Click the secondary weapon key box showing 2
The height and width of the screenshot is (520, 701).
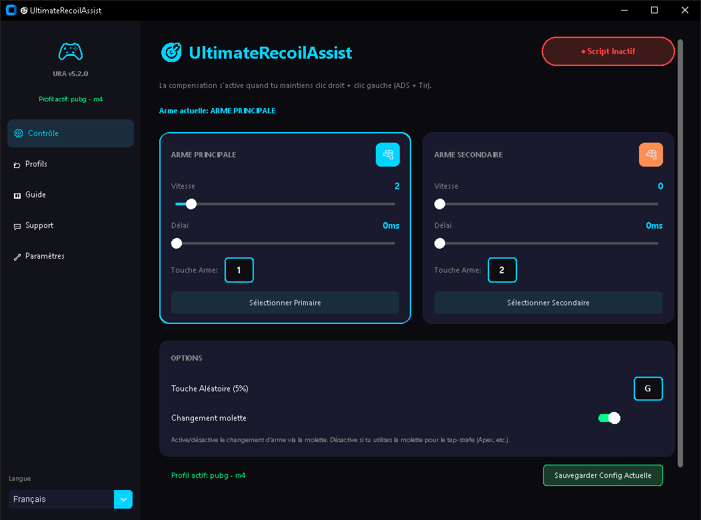click(502, 270)
